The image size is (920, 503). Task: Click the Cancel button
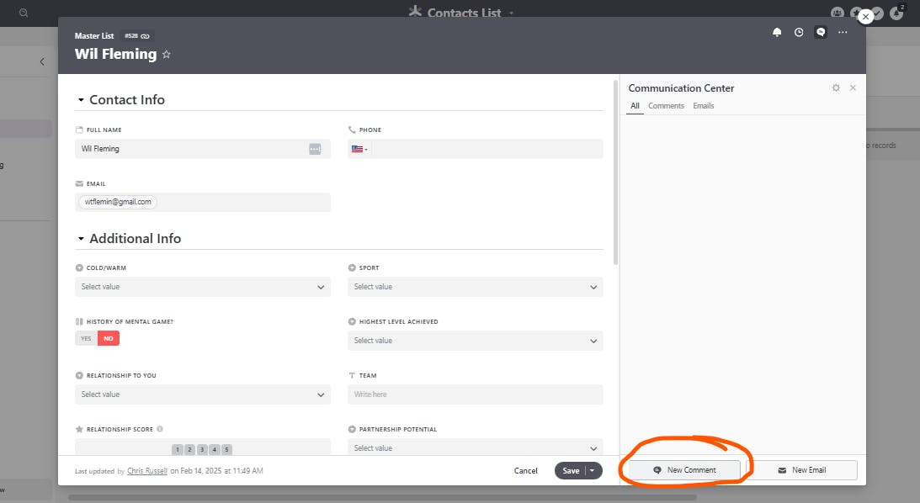point(526,471)
